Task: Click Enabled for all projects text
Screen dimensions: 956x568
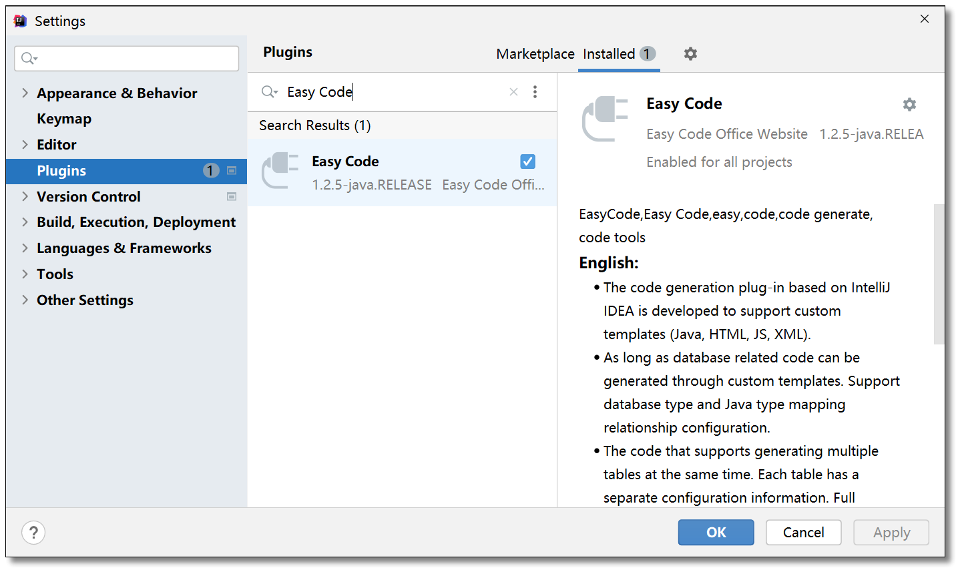Action: 719,162
